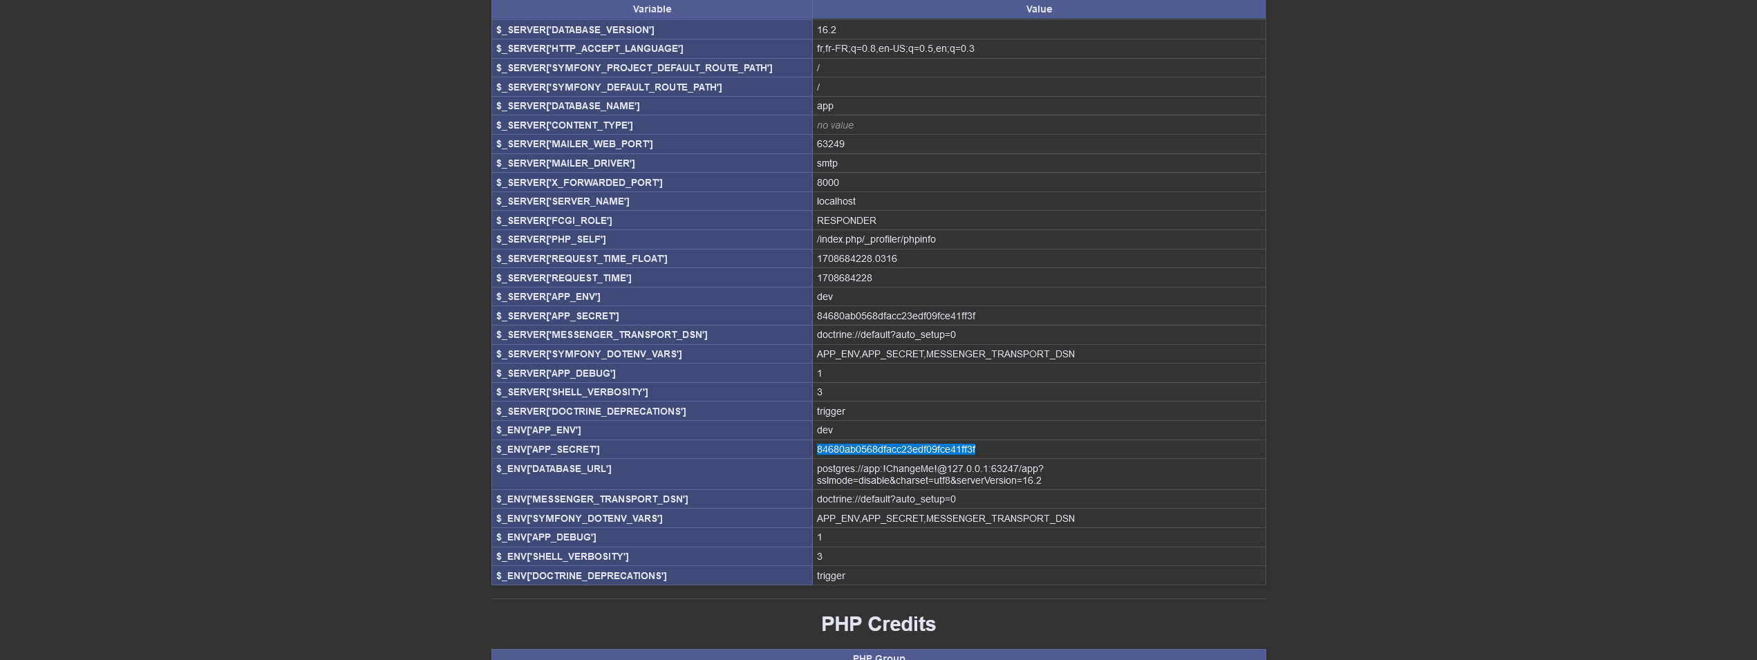Click the highlighted $_ENV APP_SECRET value
Screen dimensions: 1757x660
point(896,449)
